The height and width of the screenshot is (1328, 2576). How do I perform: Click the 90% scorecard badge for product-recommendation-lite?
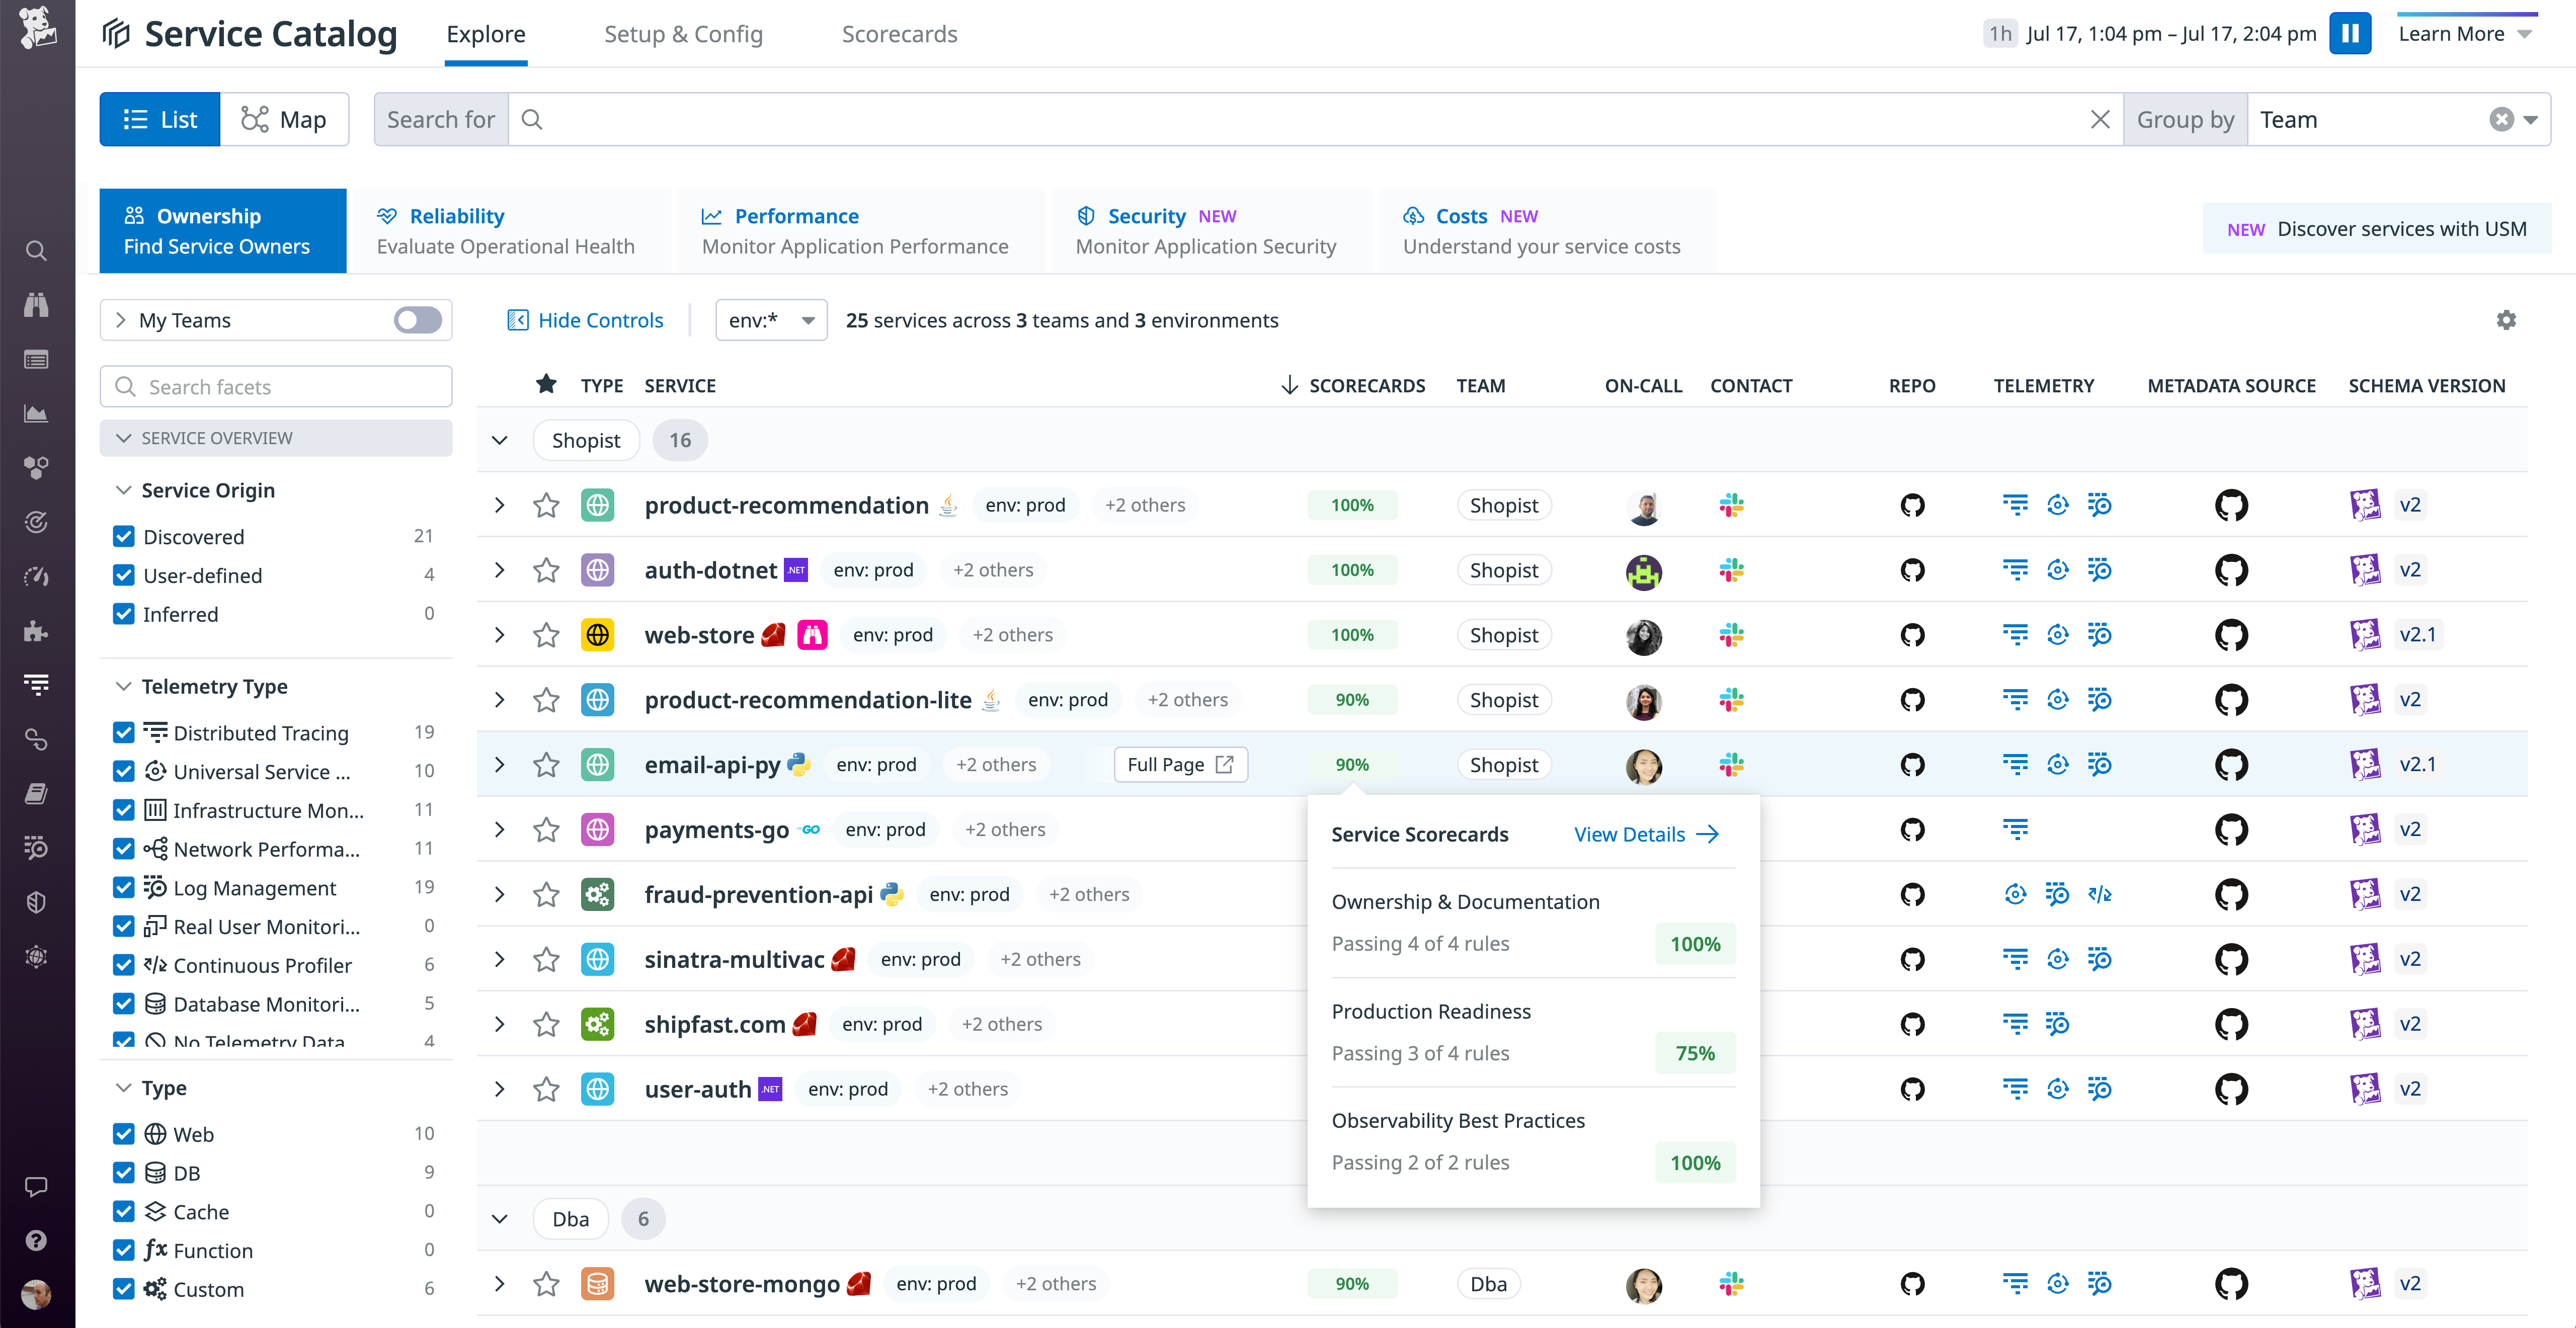pyautogui.click(x=1352, y=699)
